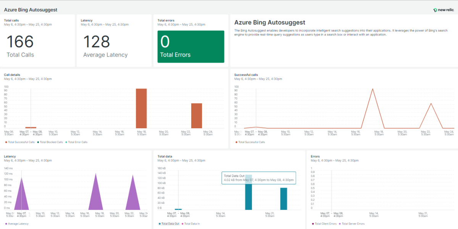
Task: Click the New Relic logo
Action: point(443,10)
